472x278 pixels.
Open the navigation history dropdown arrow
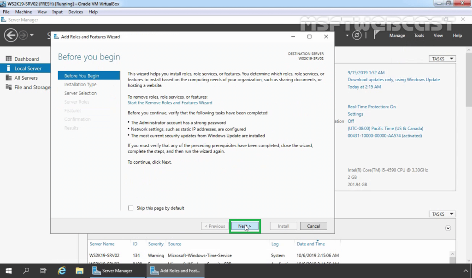click(32, 35)
